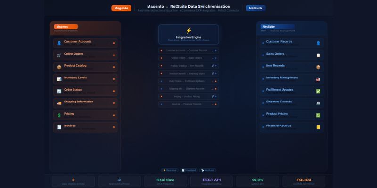Click the person icon on Customer Records card
Viewport: 377px width, 188px height.
click(x=318, y=43)
